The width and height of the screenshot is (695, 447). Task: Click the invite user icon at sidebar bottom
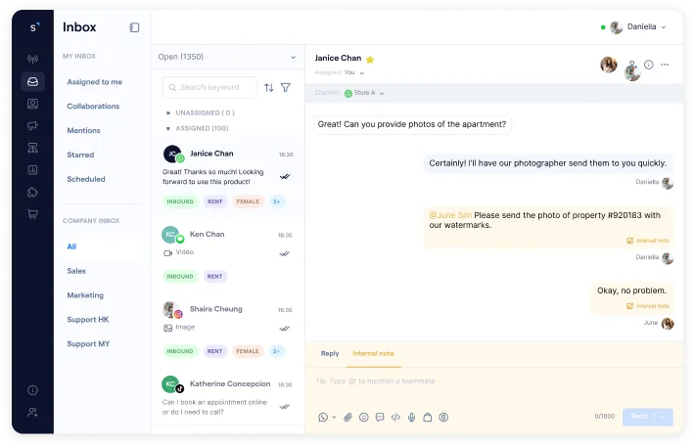coord(32,413)
